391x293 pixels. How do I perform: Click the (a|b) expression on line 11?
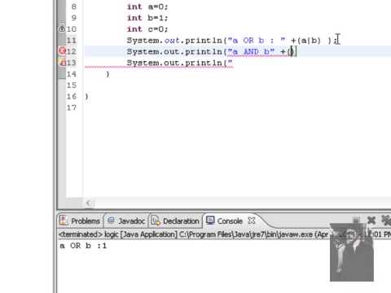click(x=309, y=41)
